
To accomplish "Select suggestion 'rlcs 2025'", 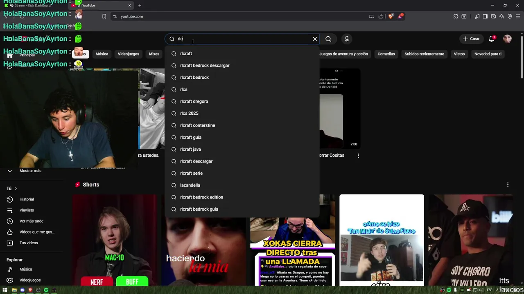I will (x=242, y=113).
